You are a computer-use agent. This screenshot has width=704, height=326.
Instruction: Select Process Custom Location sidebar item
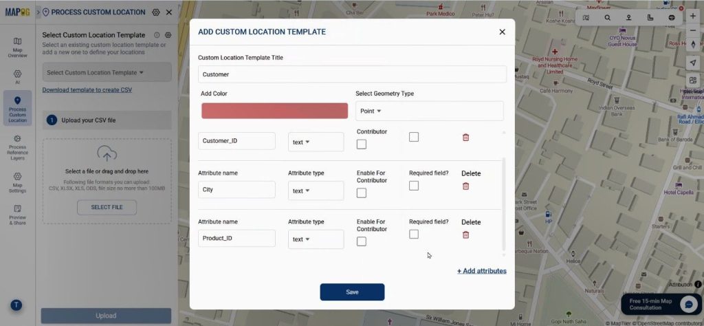[17, 108]
